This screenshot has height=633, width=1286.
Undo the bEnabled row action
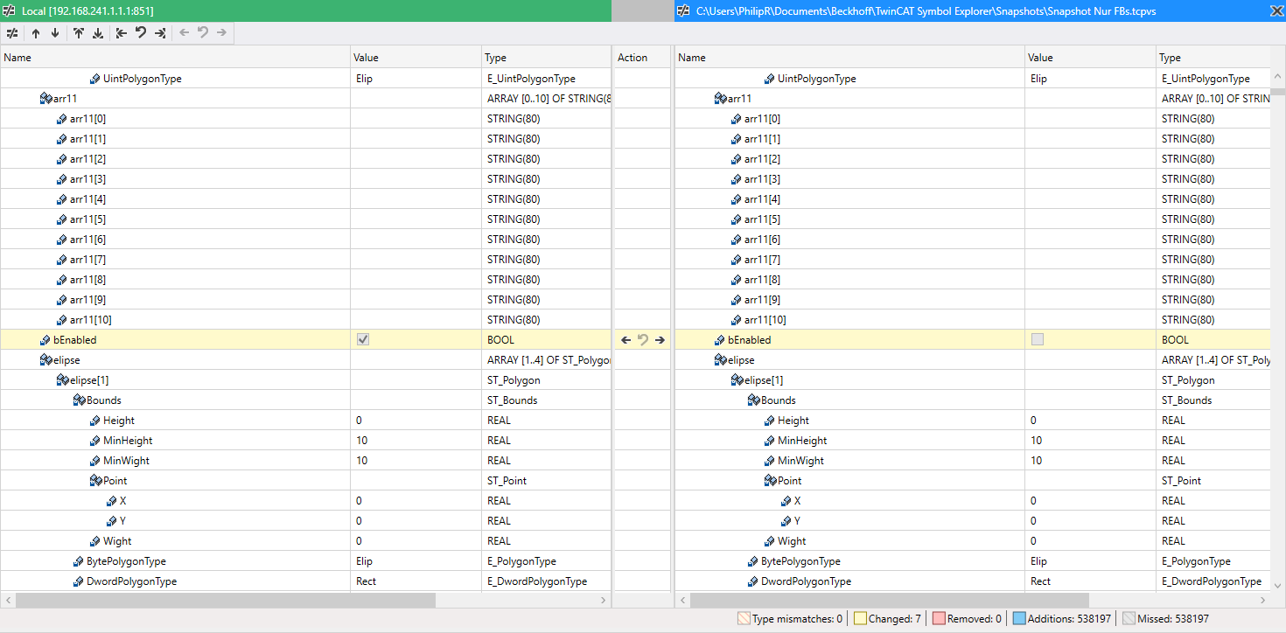643,340
